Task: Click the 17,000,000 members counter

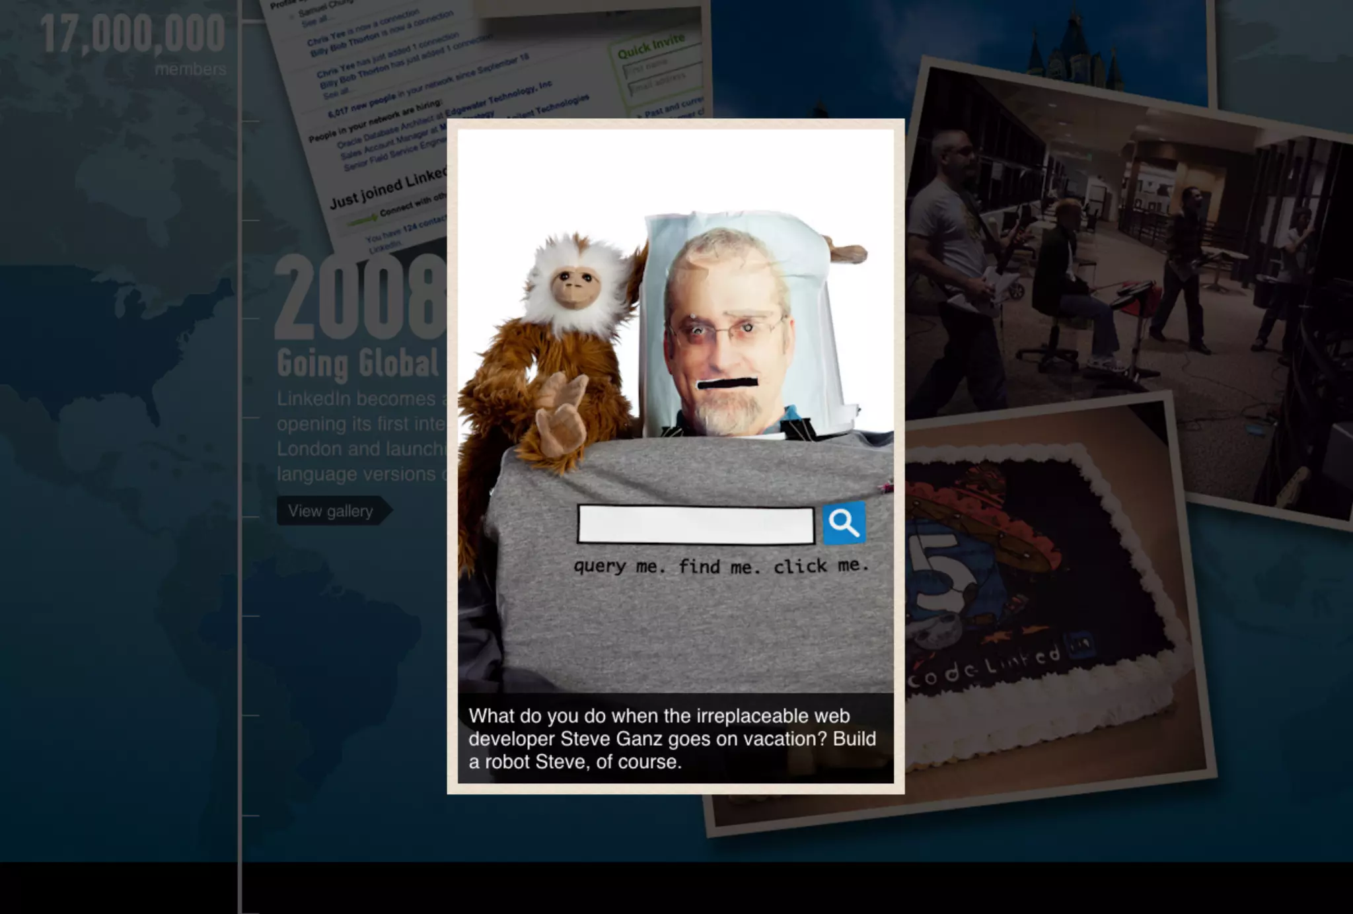Action: click(x=133, y=44)
